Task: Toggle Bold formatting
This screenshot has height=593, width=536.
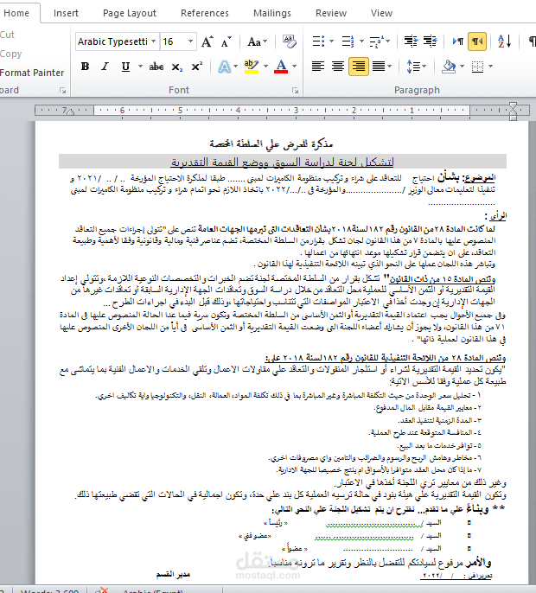Action: point(85,67)
